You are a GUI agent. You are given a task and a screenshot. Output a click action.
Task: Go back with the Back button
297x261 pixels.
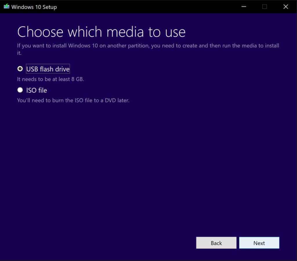[x=216, y=243]
